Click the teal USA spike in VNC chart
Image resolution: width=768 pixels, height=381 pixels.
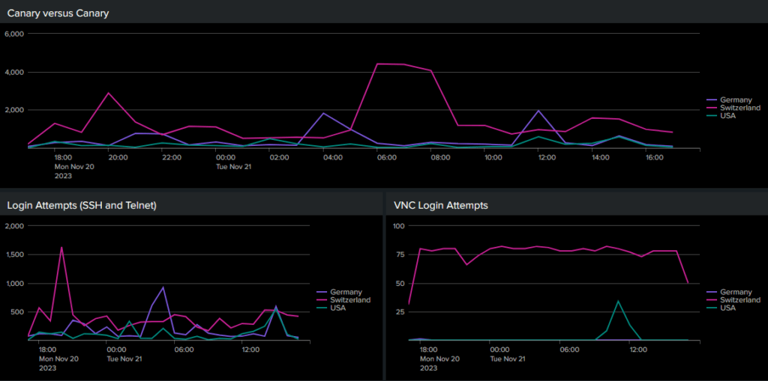point(618,301)
